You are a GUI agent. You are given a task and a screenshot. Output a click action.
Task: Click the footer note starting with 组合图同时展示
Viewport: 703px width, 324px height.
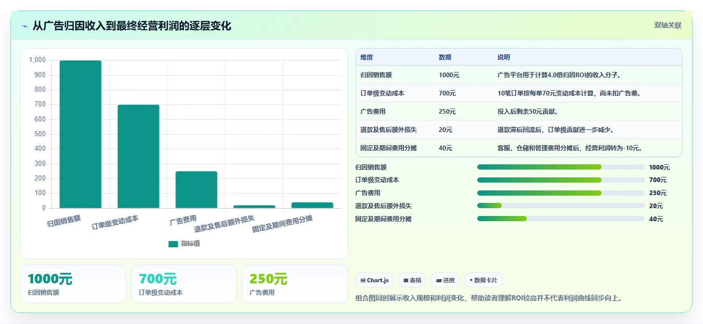pyautogui.click(x=488, y=298)
